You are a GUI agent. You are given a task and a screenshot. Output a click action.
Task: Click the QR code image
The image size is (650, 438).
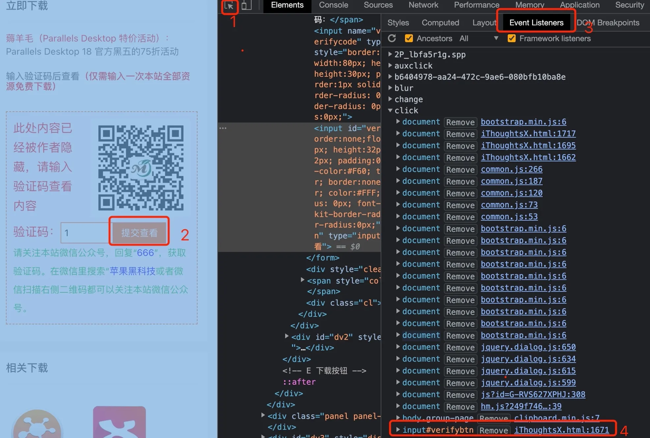[141, 168]
